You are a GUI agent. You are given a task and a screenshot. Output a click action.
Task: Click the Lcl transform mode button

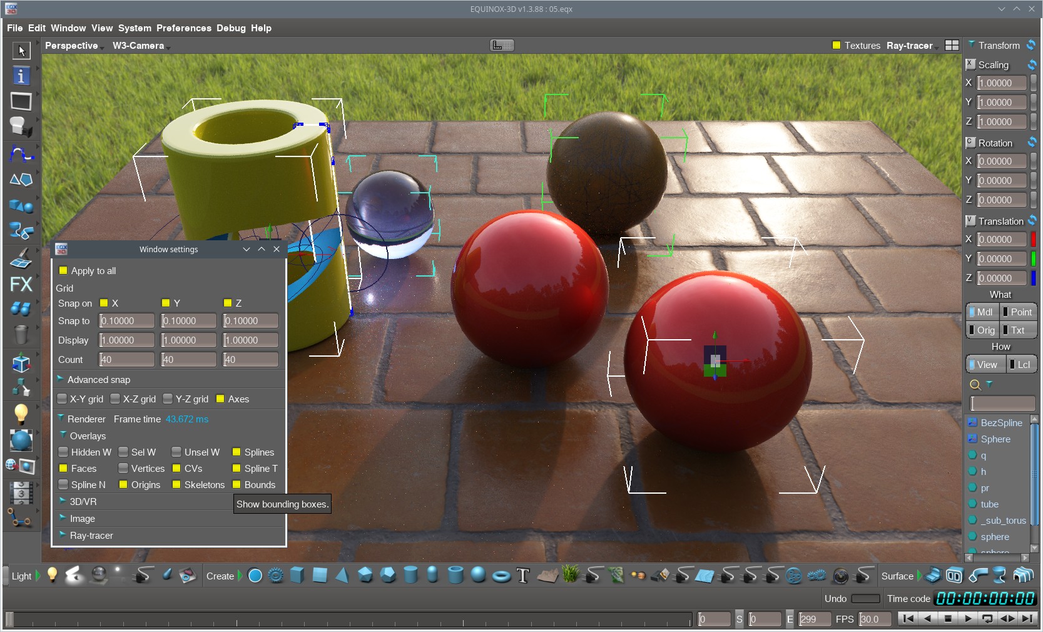pyautogui.click(x=1021, y=365)
